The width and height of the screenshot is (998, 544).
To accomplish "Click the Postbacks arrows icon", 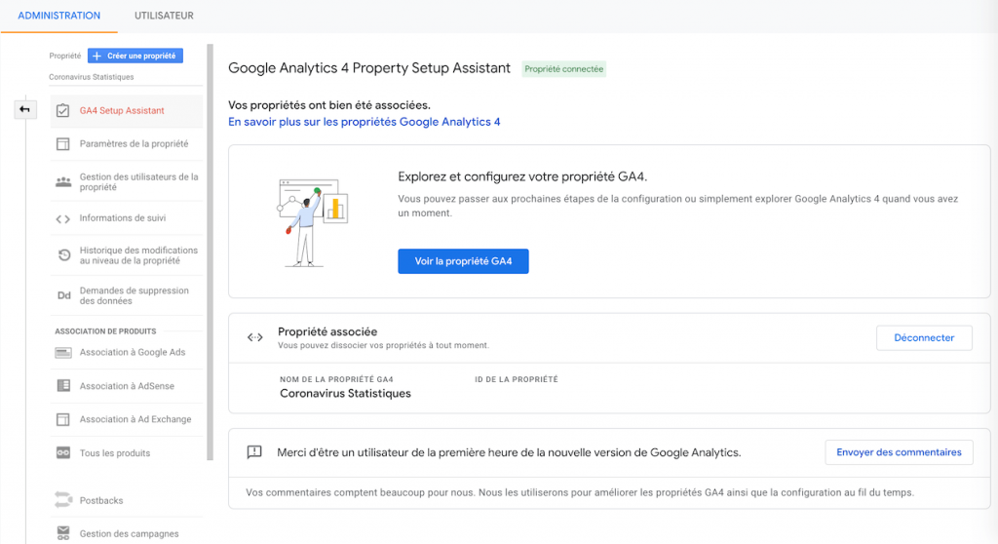I will click(x=63, y=500).
